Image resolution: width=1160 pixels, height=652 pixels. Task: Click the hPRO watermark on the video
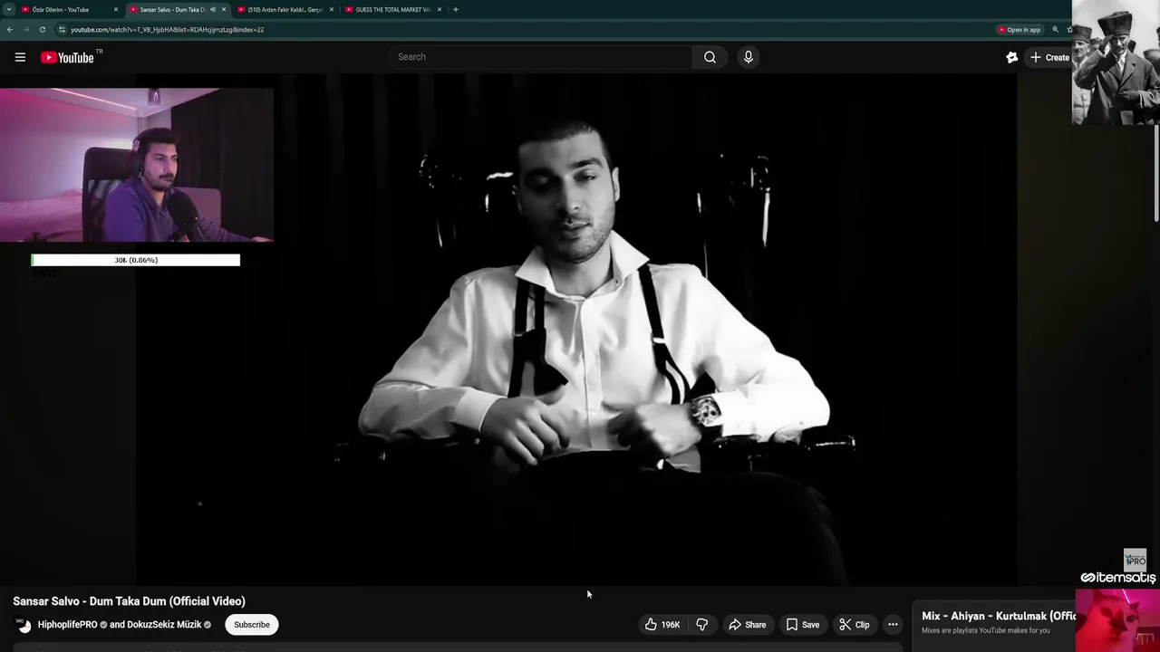1135,560
